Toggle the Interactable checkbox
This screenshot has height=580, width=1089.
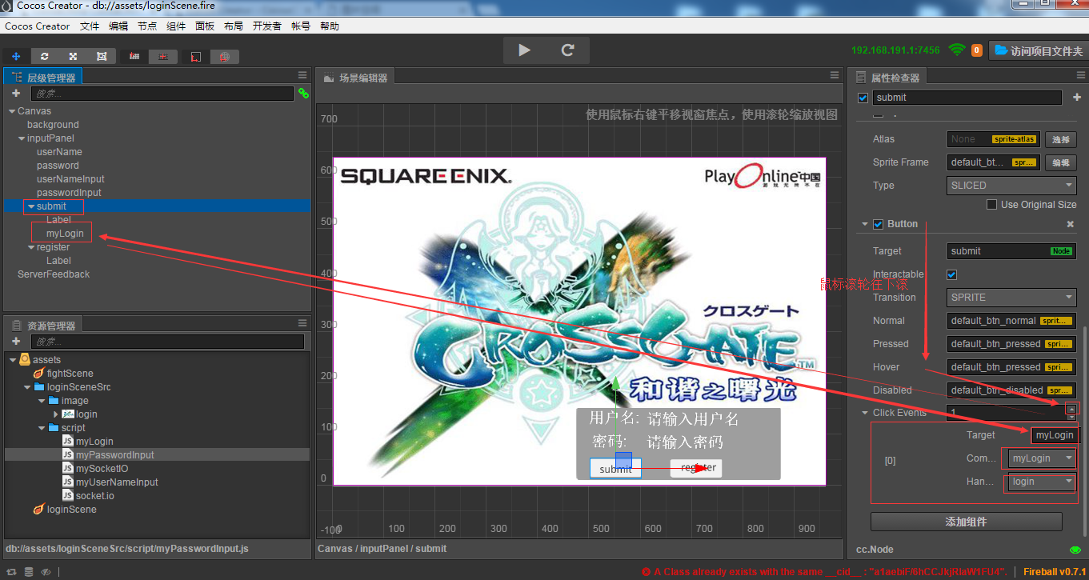point(952,274)
